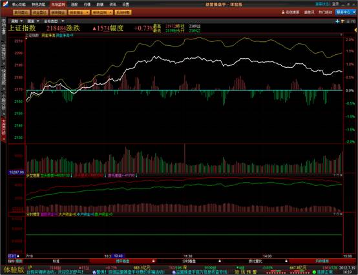Screen dimensions: 358x275
Task: Select the 分时看盘 bottom tab
Action: pyautogui.click(x=189, y=261)
